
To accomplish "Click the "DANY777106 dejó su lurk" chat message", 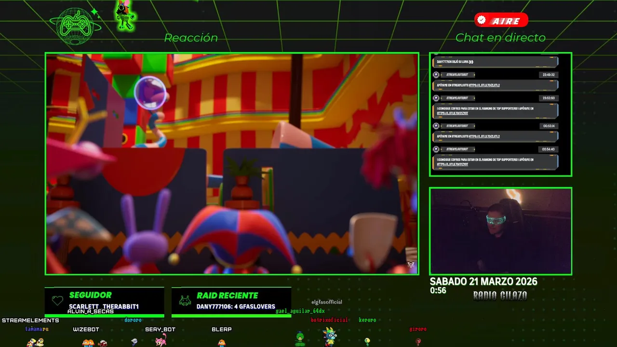I will pos(496,62).
